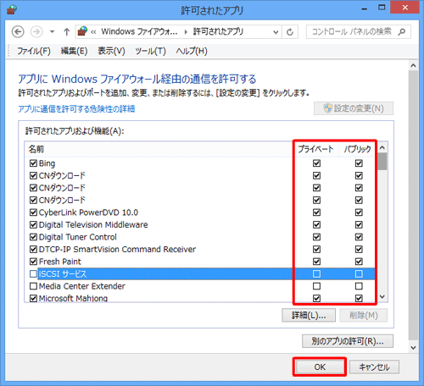Toggle Bing private network checkbox
The width and height of the screenshot is (424, 386).
point(316,163)
